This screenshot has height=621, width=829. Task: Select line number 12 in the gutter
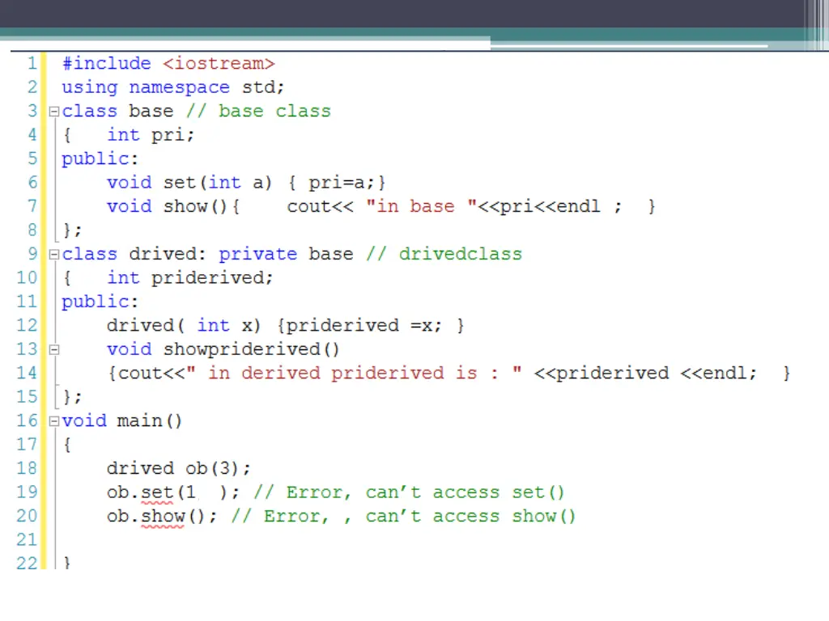click(27, 326)
